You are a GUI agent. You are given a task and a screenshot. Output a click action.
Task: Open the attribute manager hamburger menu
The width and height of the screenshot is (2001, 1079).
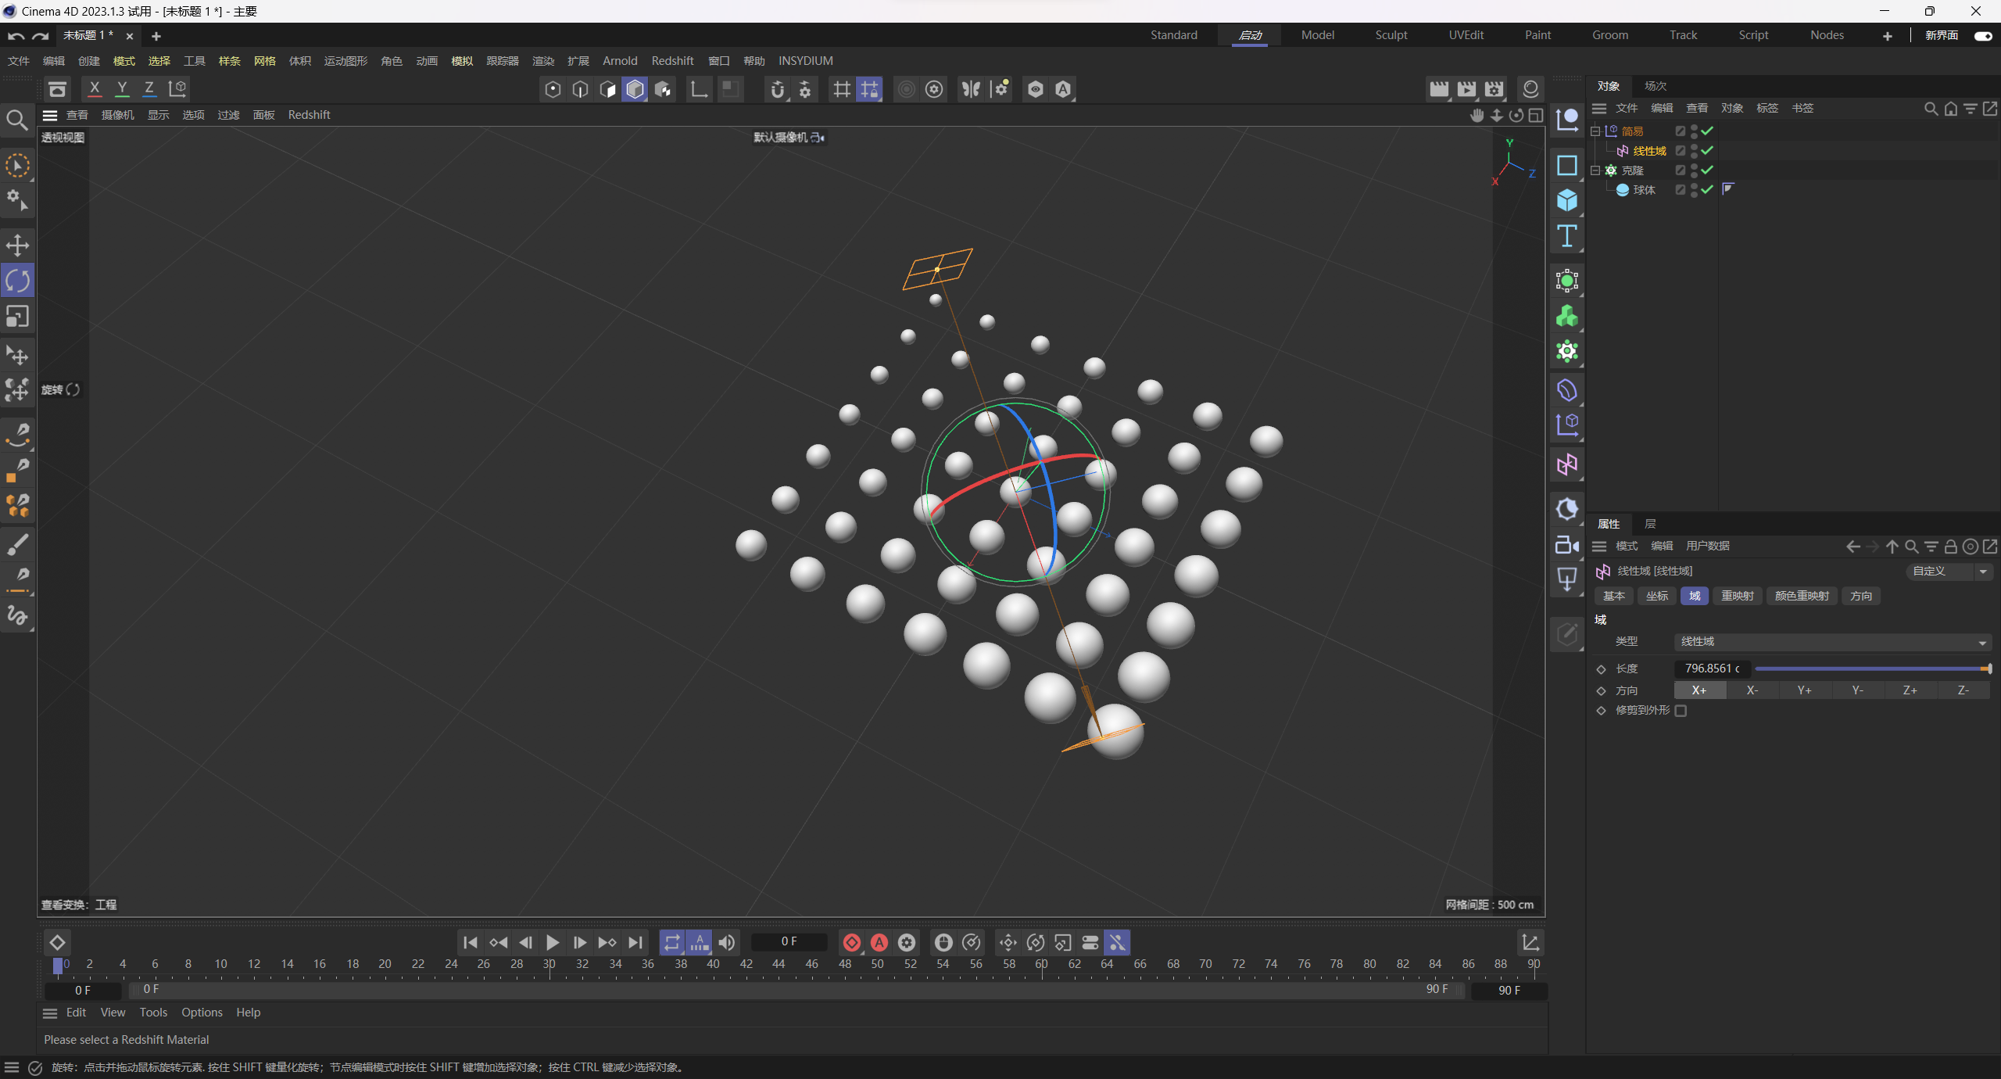[x=1599, y=547]
